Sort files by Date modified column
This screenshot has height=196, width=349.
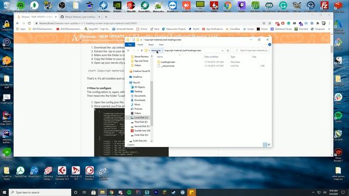[211, 57]
